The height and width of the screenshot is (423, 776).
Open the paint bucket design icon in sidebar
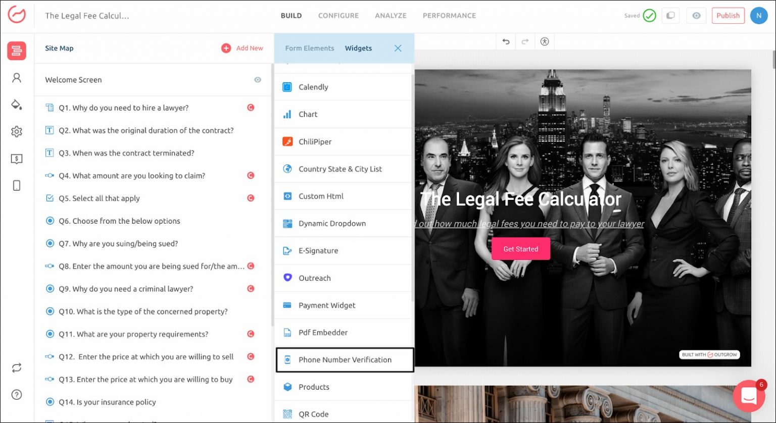click(17, 104)
